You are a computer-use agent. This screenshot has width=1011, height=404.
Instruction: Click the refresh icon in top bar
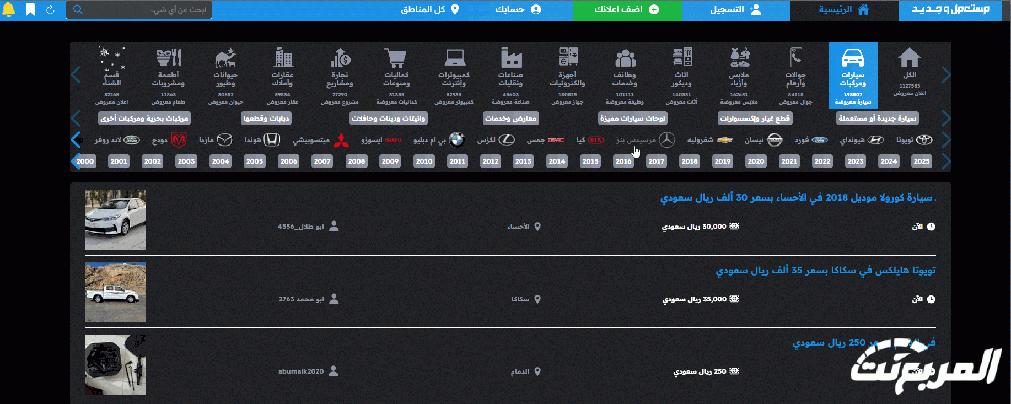click(50, 9)
